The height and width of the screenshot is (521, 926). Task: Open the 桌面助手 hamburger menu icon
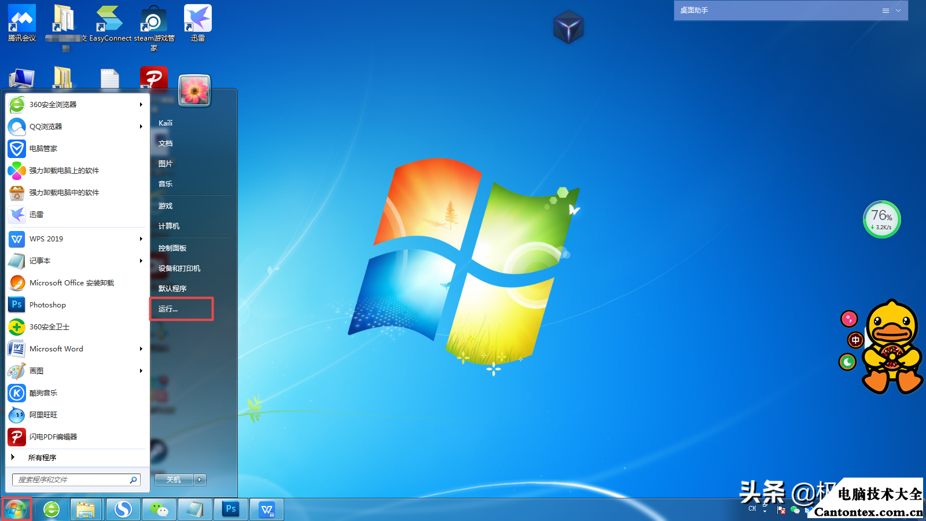coord(885,10)
